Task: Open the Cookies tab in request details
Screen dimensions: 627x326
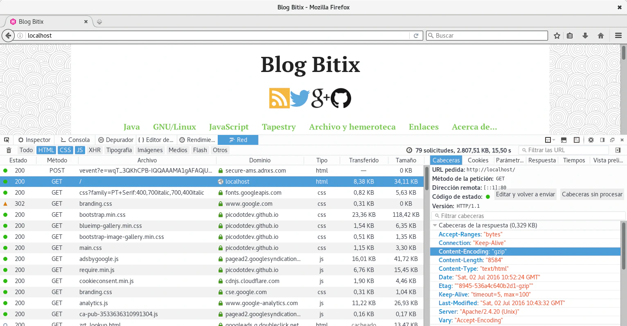Action: 478,160
